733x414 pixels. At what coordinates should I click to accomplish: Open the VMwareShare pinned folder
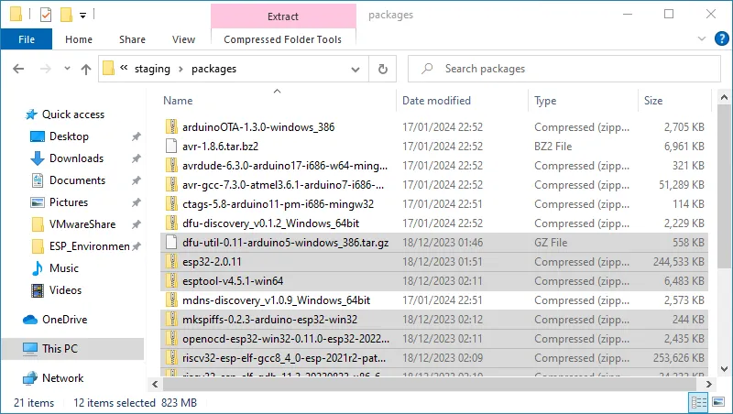click(82, 224)
